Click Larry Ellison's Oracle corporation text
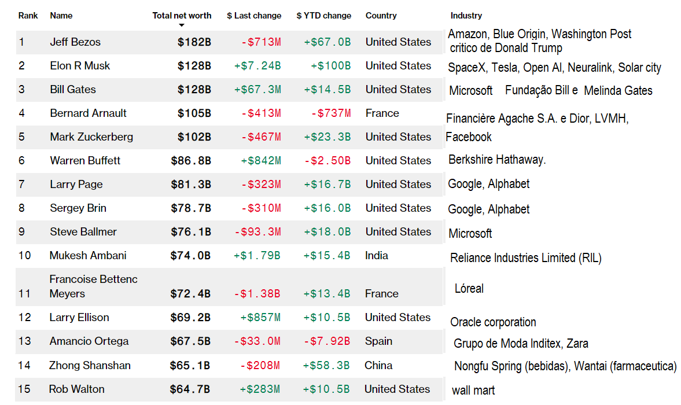Screen dimensions: 681x405 click(493, 322)
